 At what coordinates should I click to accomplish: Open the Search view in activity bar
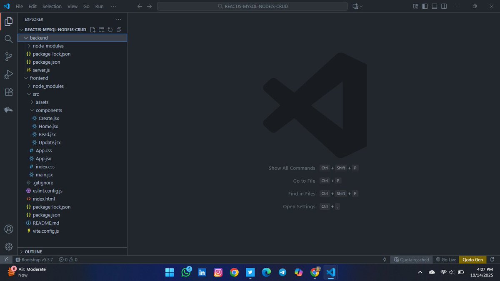[8, 39]
